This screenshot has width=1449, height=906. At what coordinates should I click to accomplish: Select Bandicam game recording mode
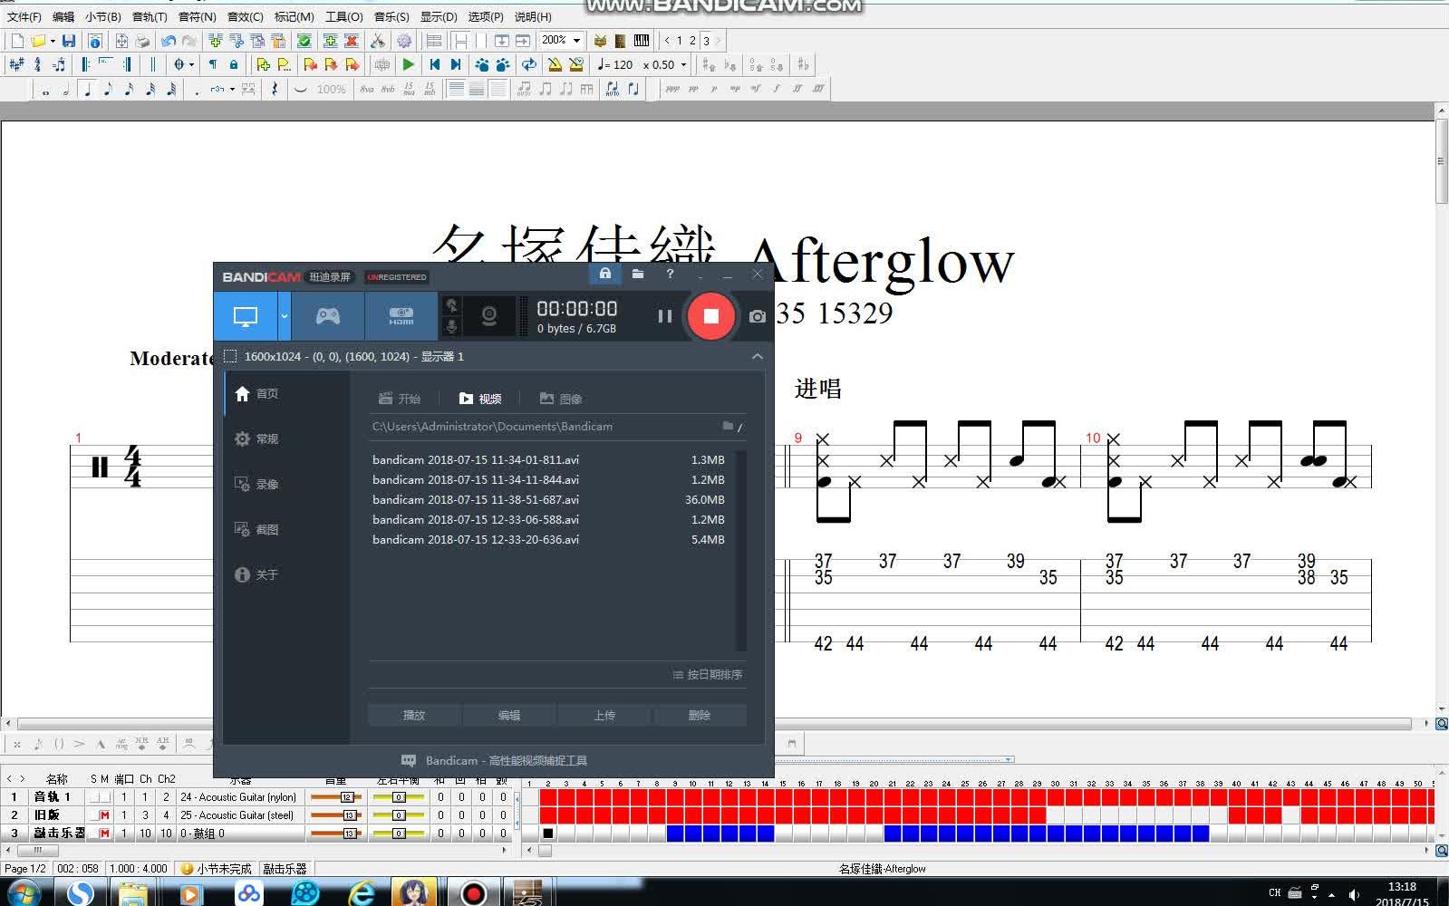point(327,316)
